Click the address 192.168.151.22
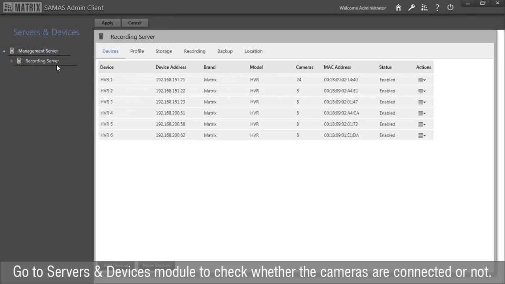 170,91
